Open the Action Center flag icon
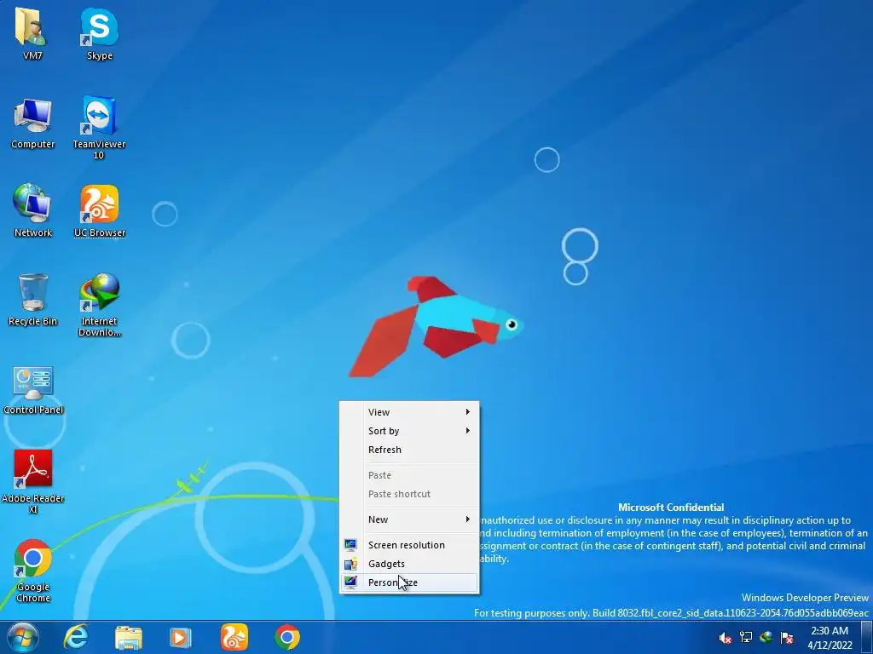 [787, 637]
